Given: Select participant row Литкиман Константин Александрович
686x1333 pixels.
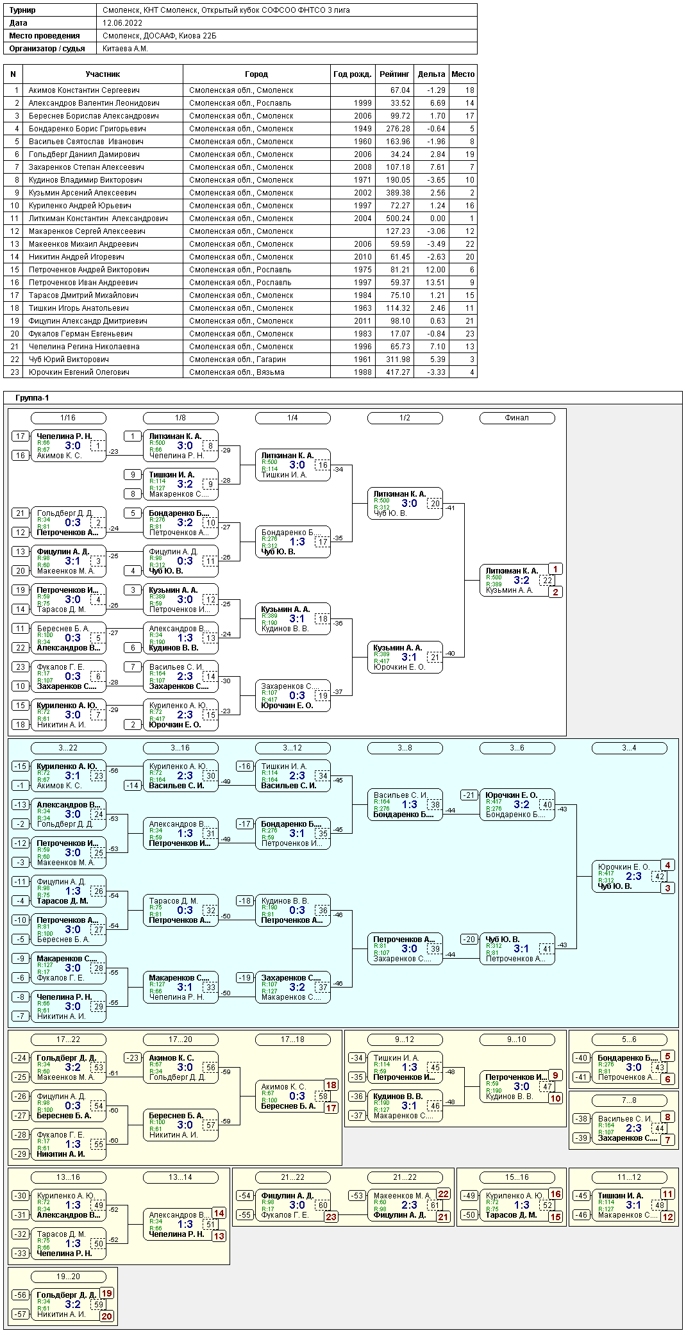Looking at the screenshot, I should pyautogui.click(x=97, y=219).
